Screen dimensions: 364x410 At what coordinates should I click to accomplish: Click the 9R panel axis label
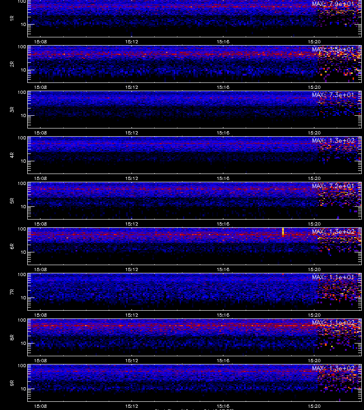[x=12, y=383]
